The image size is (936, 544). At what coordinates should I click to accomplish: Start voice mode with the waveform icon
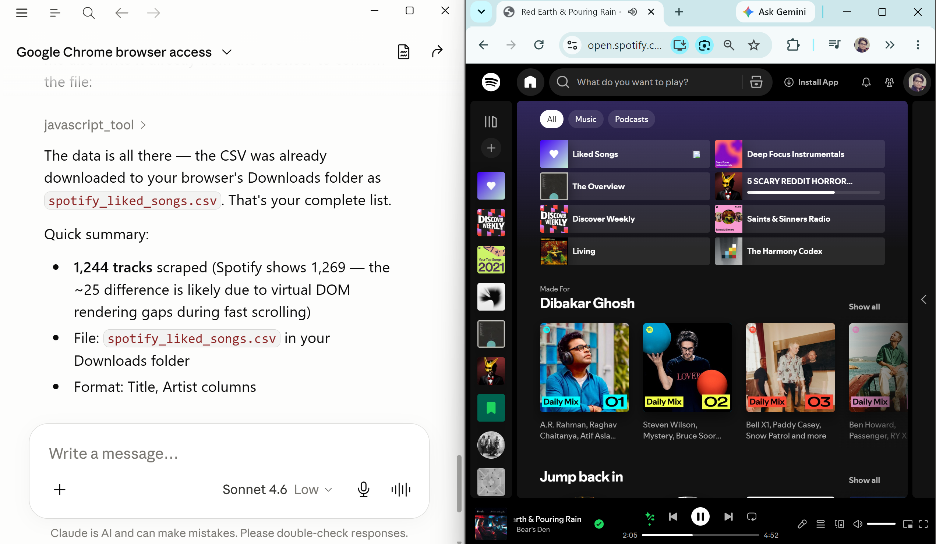401,489
